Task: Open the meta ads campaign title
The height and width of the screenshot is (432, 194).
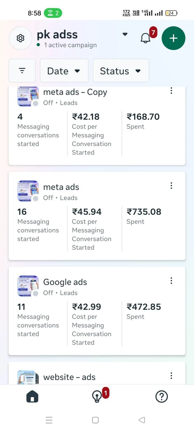Action: 61,187
